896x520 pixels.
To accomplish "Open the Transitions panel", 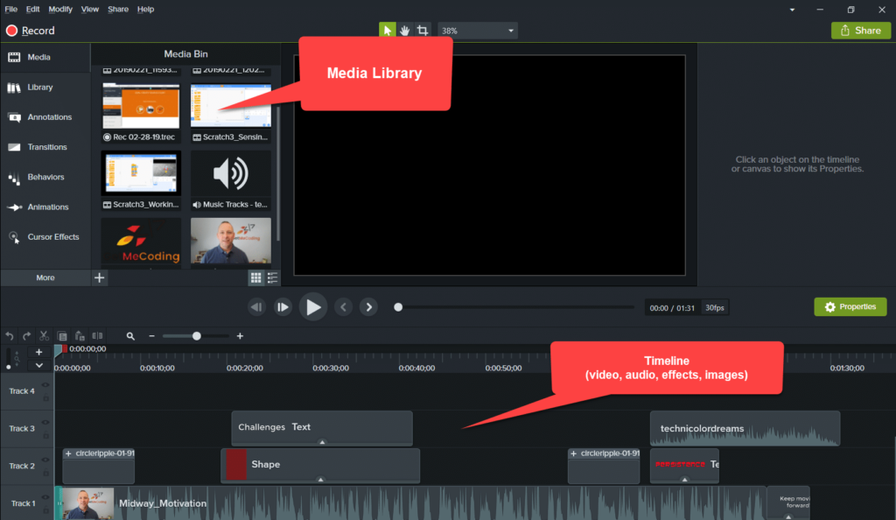I will click(45, 147).
